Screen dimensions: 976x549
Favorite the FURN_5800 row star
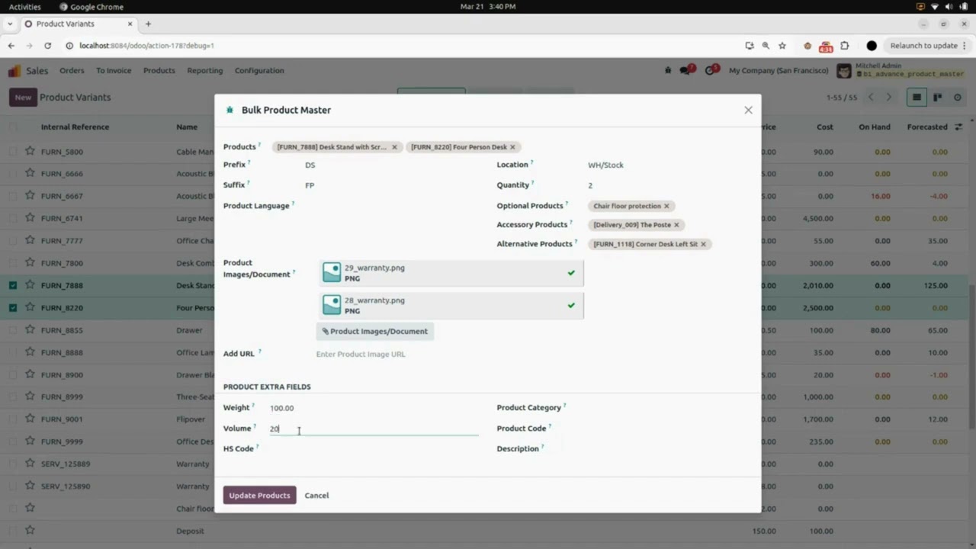[30, 151]
